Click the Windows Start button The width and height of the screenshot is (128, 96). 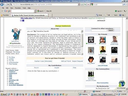pos(4,94)
